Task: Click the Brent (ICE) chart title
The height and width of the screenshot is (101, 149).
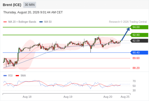Action: pos(12,5)
